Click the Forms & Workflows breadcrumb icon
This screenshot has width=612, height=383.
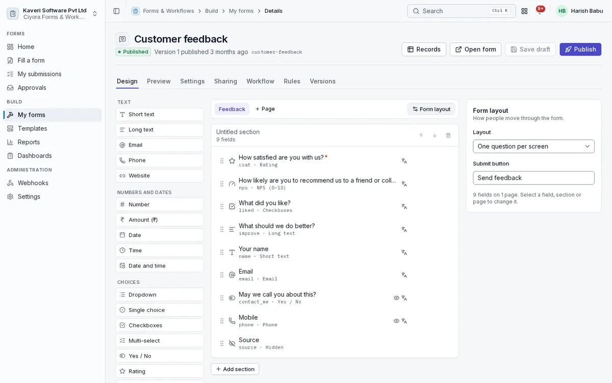(135, 11)
